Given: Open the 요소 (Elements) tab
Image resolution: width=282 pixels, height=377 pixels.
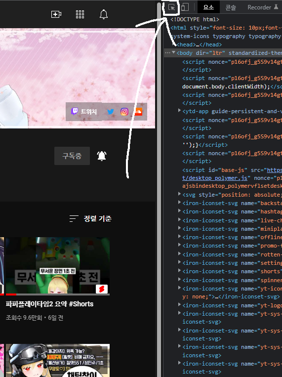Looking at the screenshot, I should coord(208,7).
